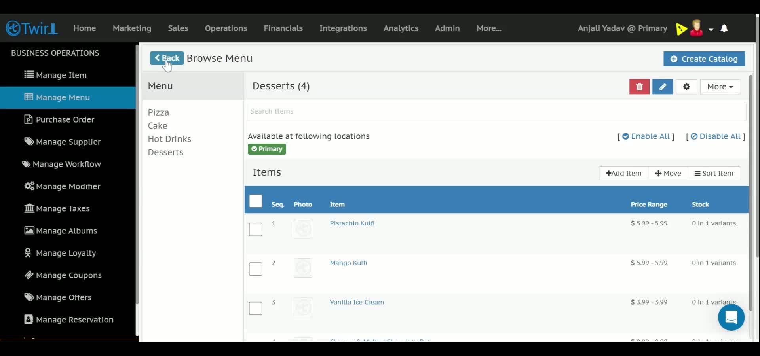Click in the Search Items field
This screenshot has width=760, height=356.
pyautogui.click(x=496, y=112)
